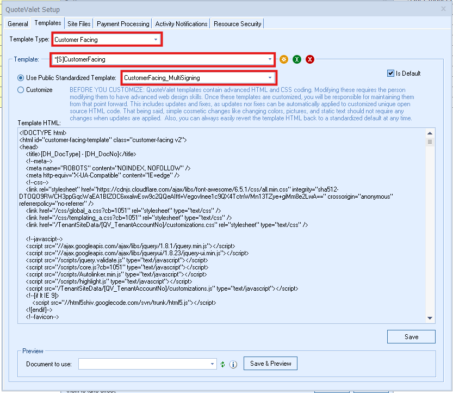Click the jquery-ui.min.js script line
Screen dimensions: 453x393
click(137, 253)
